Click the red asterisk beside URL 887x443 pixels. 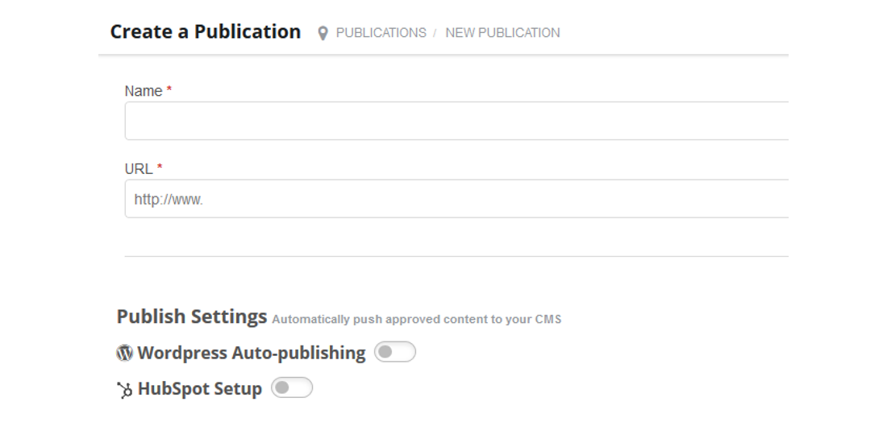(160, 168)
